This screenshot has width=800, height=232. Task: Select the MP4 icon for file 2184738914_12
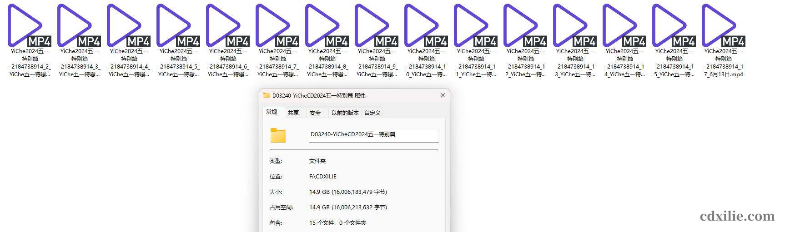point(526,25)
